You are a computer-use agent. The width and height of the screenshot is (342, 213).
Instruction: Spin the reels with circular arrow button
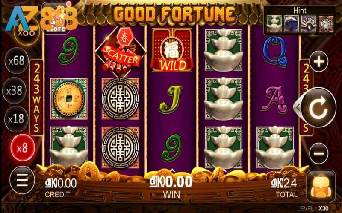click(318, 107)
